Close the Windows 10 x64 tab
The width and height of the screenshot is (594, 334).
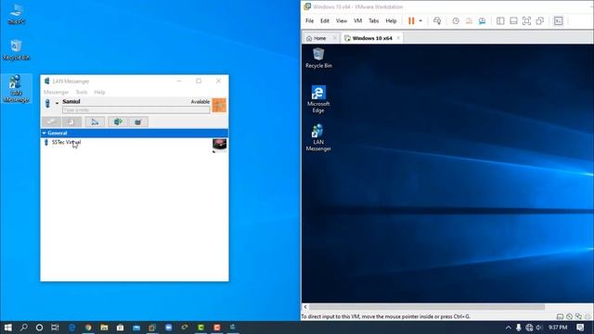398,38
